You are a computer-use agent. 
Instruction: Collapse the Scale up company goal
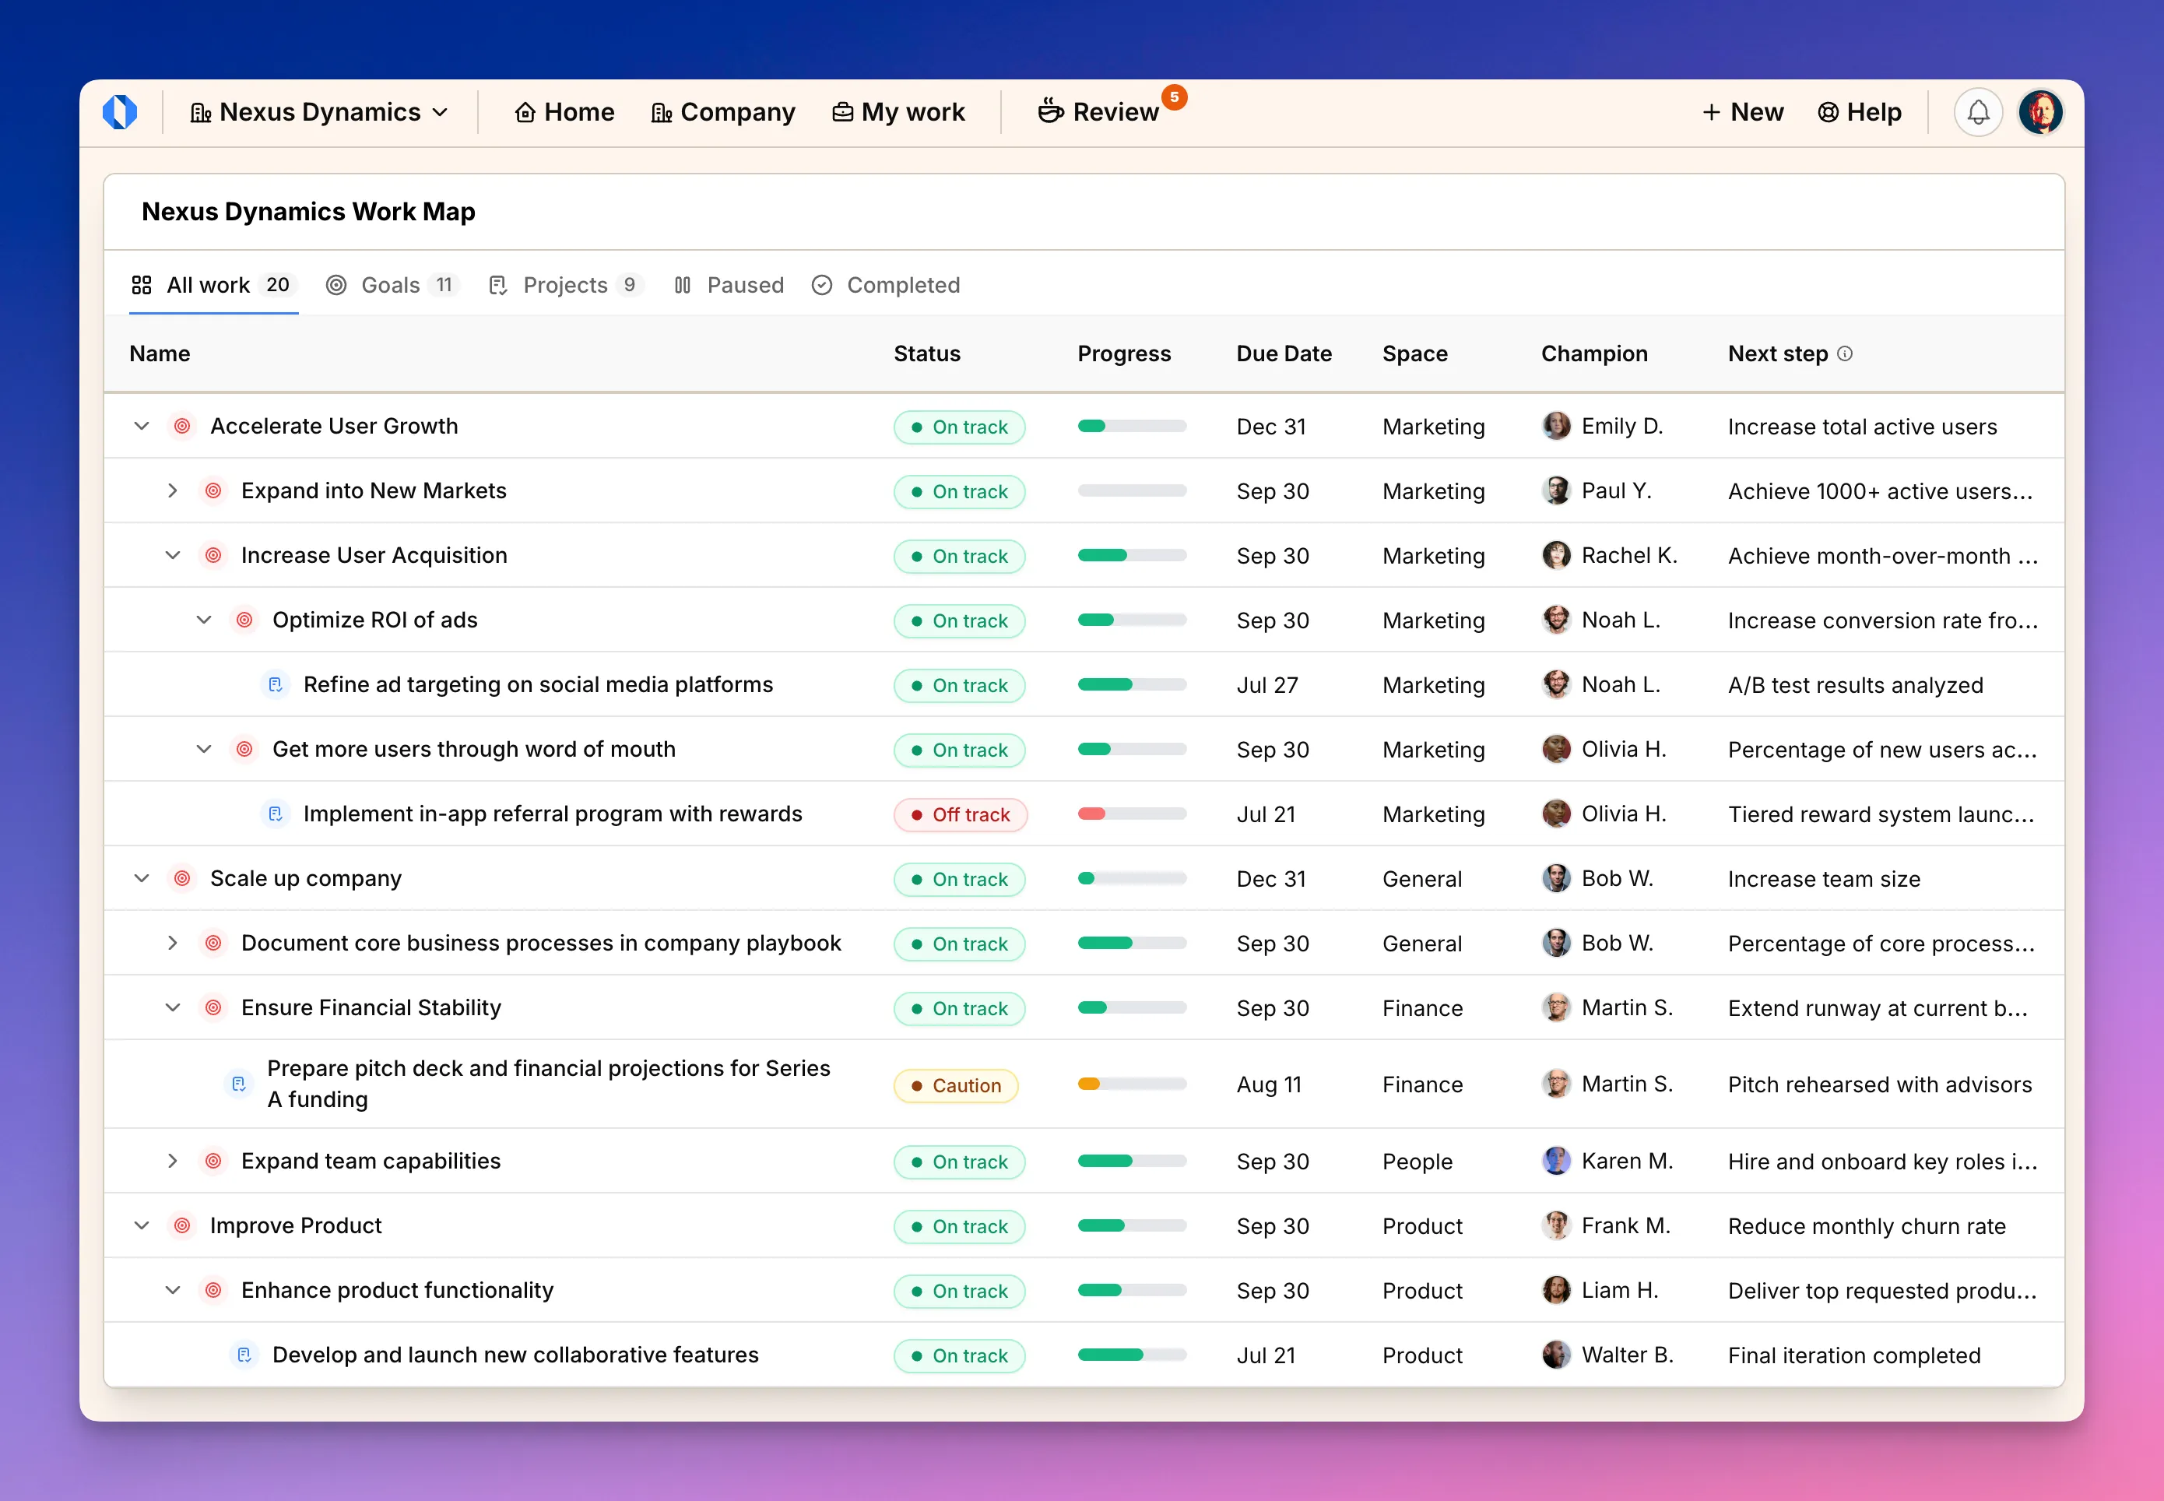(x=141, y=878)
